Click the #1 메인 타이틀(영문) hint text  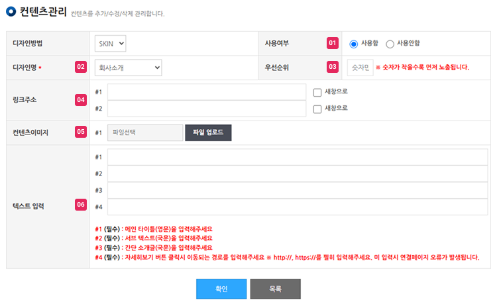[x=154, y=229]
